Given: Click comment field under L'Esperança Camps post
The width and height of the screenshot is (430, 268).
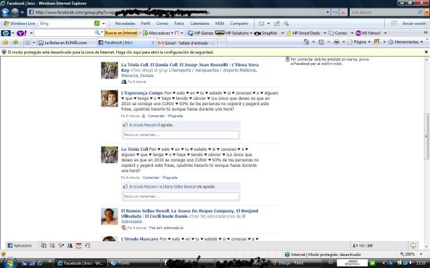Looking at the screenshot, I should coord(181,135).
